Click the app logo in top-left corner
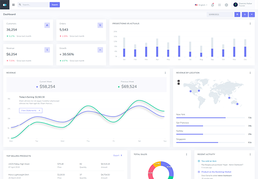Screen dimensions: 258x179 click(5, 5)
